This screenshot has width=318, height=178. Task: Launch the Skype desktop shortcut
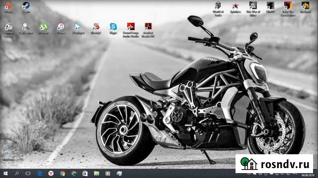coord(113,29)
